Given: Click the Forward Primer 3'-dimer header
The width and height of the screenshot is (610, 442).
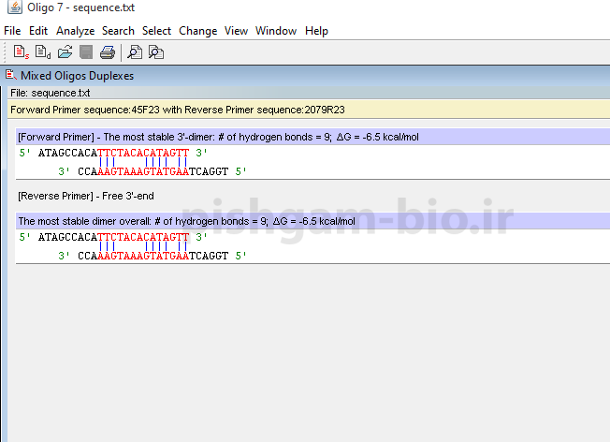Looking at the screenshot, I should [218, 137].
